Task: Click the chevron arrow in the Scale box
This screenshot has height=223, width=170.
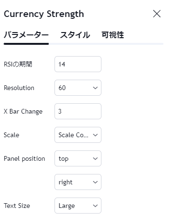Action: click(95, 135)
